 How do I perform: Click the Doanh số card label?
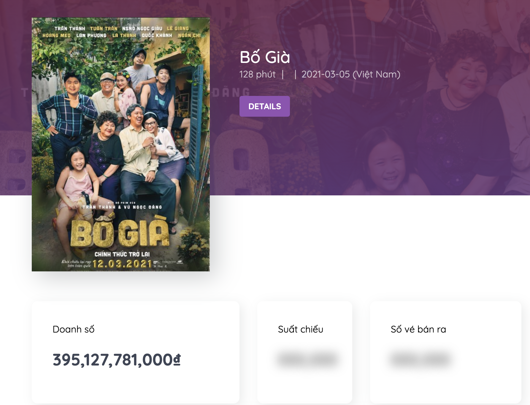coord(73,329)
